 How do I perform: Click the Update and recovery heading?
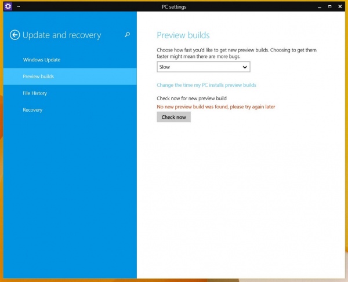pyautogui.click(x=61, y=35)
